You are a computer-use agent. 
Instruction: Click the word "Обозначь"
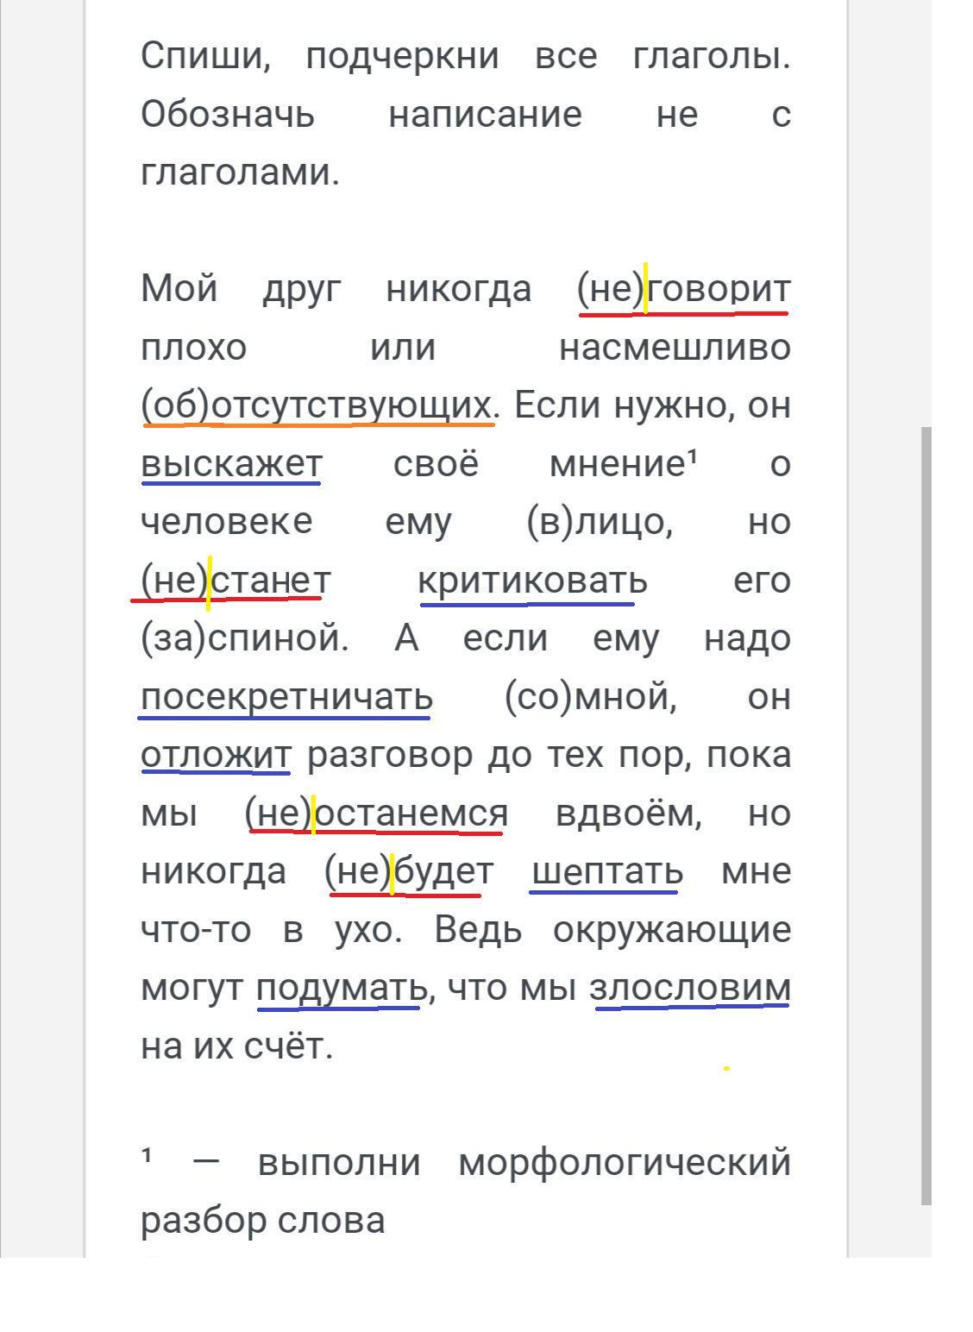point(228,115)
